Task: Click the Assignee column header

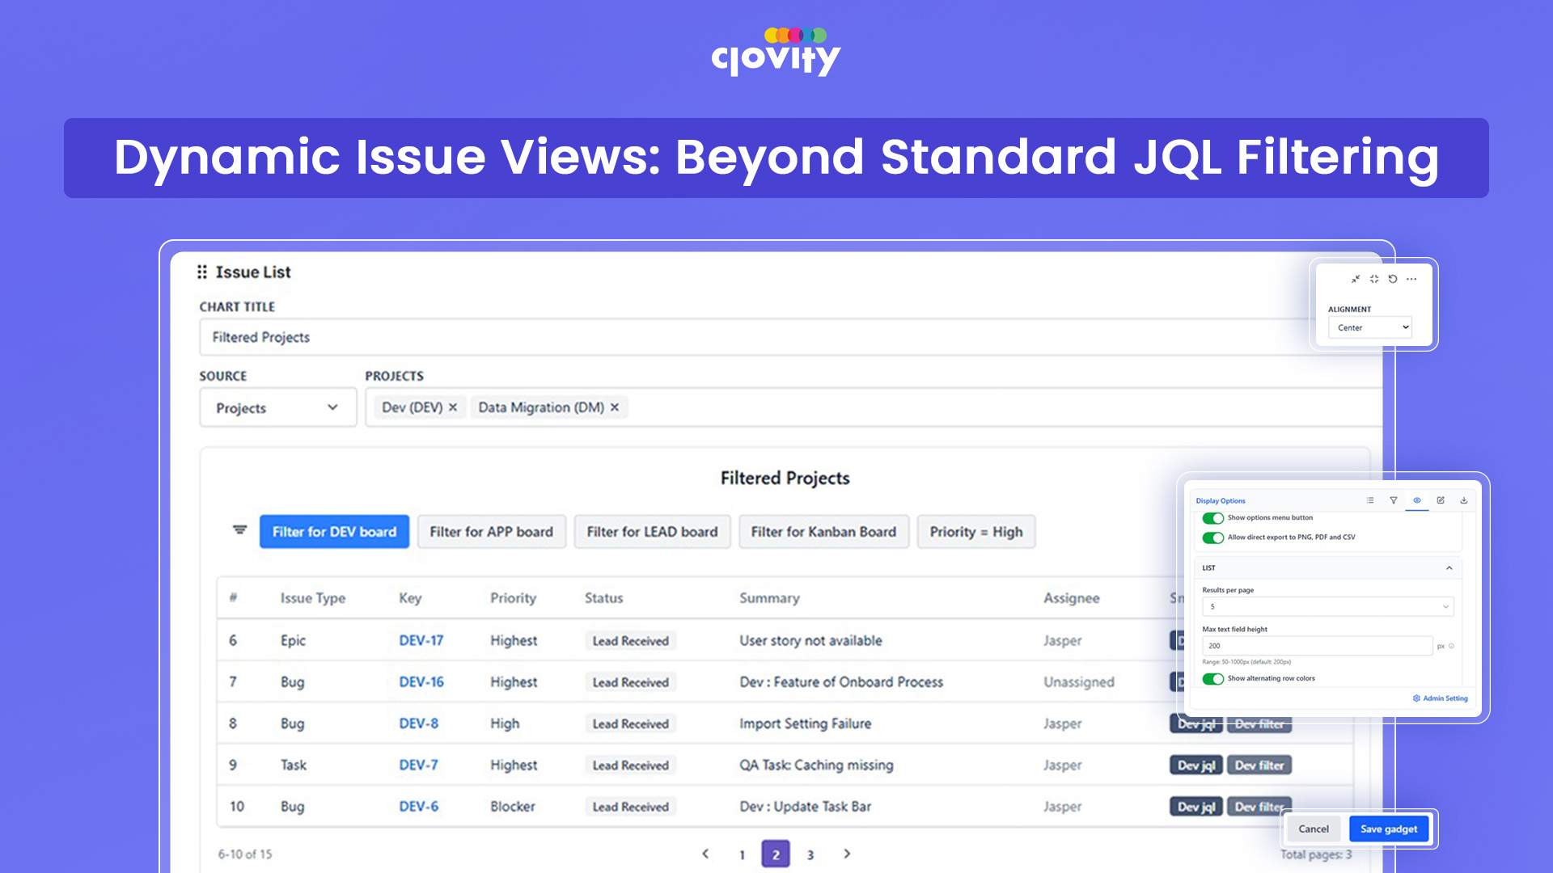Action: (x=1071, y=598)
